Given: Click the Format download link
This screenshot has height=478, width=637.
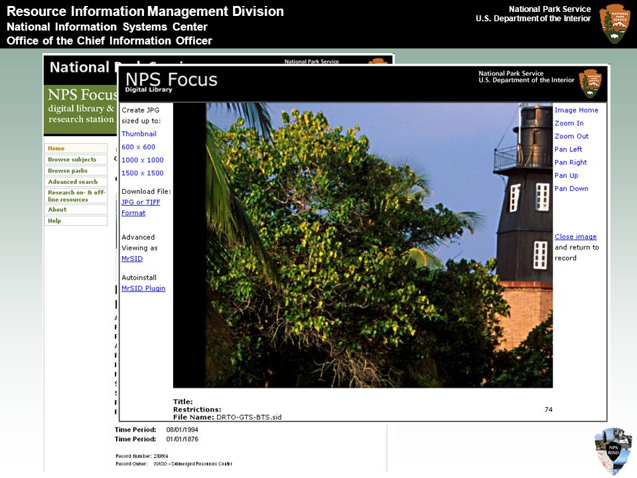Looking at the screenshot, I should point(133,212).
